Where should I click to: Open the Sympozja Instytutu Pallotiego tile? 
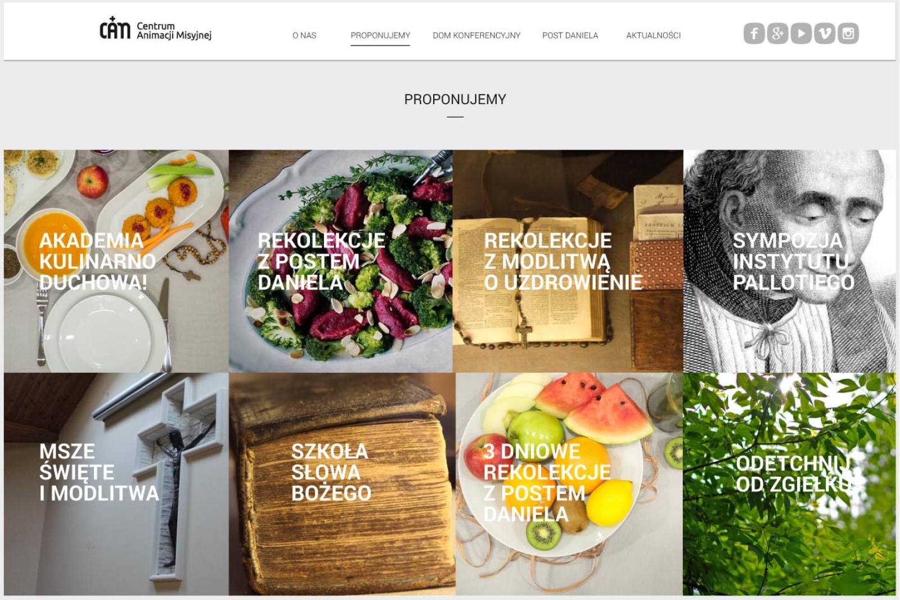pyautogui.click(x=790, y=261)
